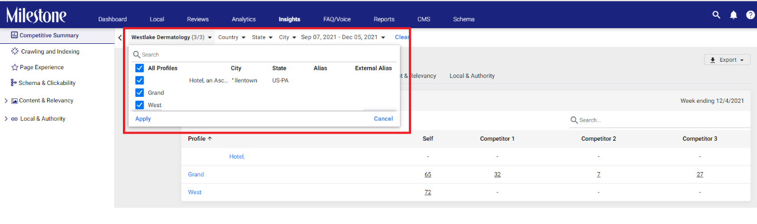Click the Milestone logo
This screenshot has width=757, height=224.
click(37, 15)
